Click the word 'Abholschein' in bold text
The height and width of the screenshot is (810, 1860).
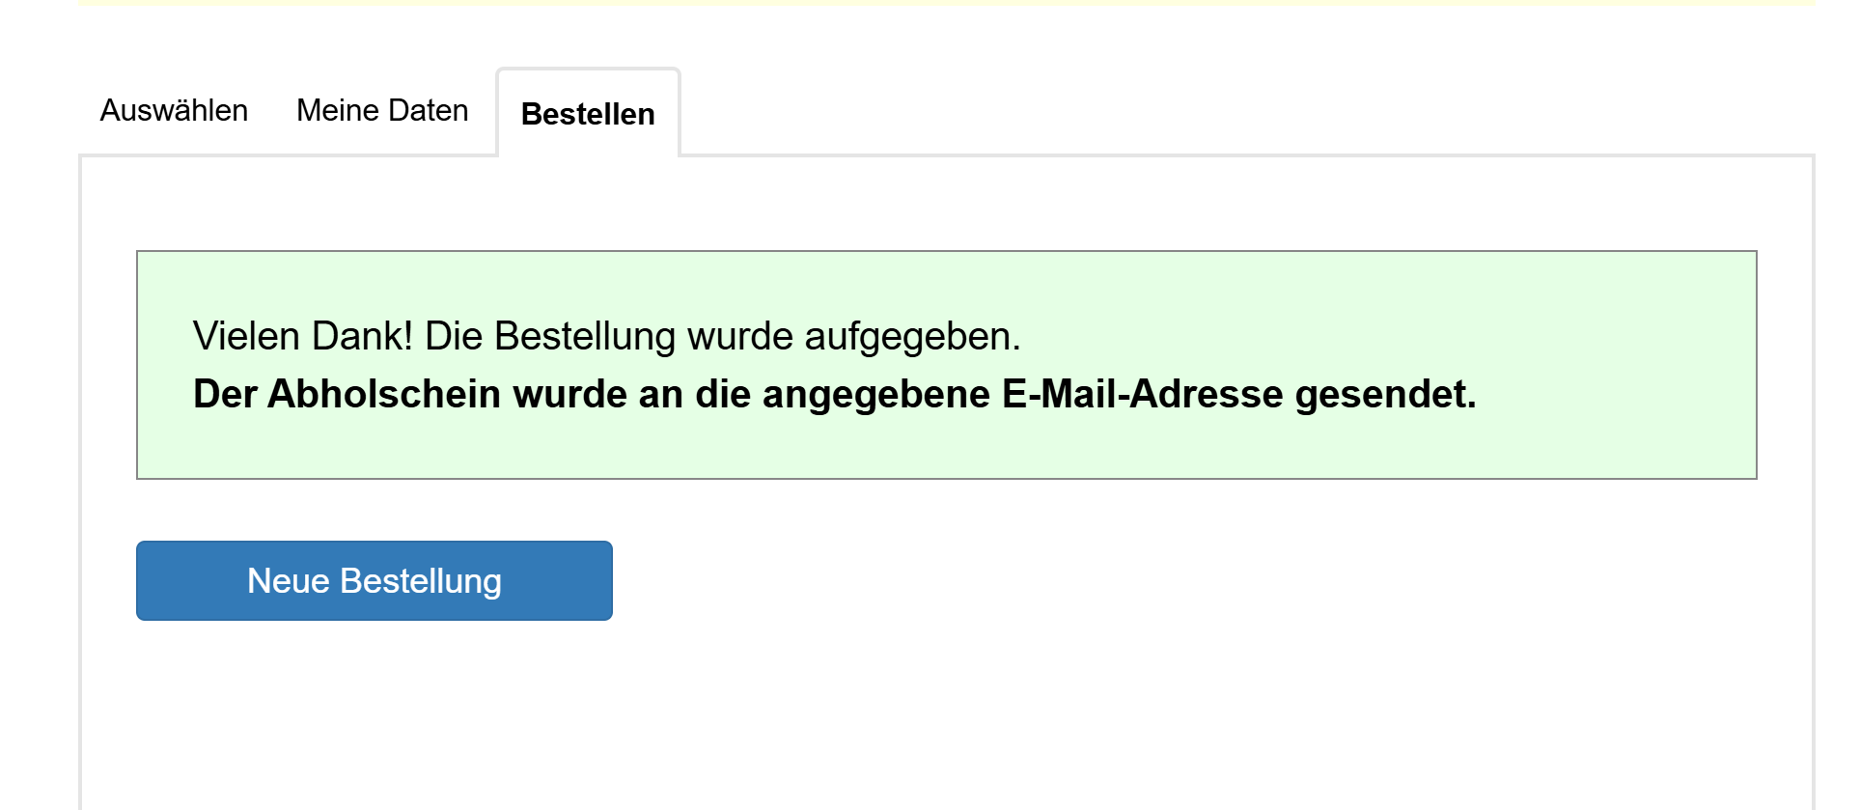384,394
